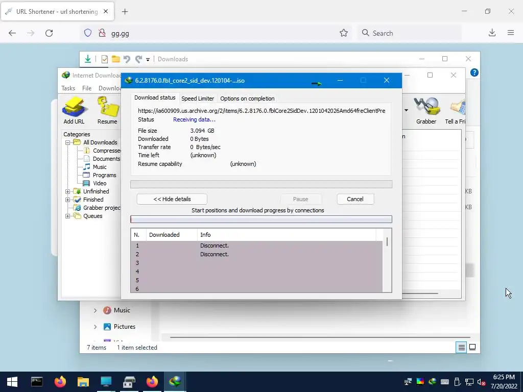Open the quick access toolbar dropdown in Downloads

(148, 60)
